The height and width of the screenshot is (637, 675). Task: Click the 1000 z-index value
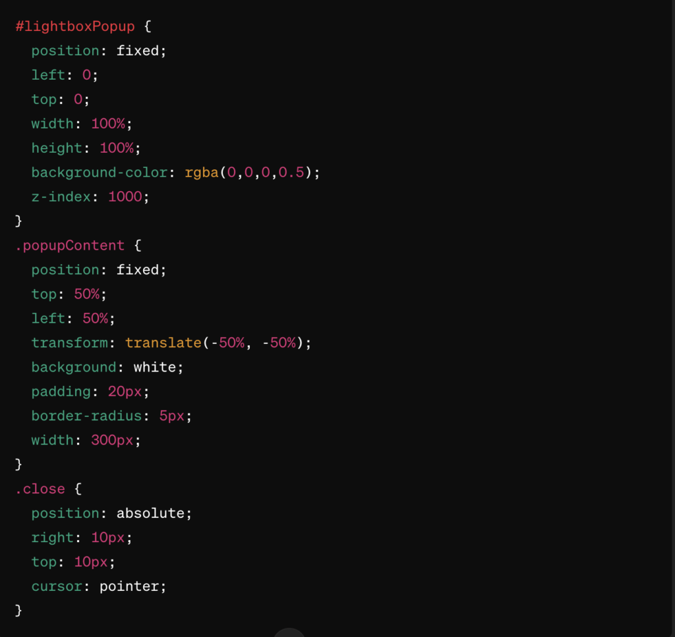point(125,196)
